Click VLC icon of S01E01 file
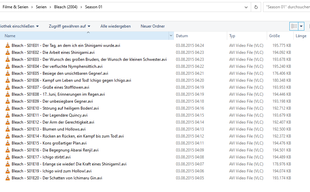Screen dimensions: 310x192 click(x=8, y=46)
